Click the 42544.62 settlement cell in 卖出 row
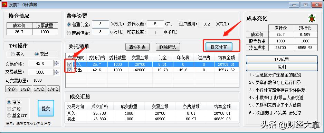The width and height of the screenshot is (324, 133). pyautogui.click(x=227, y=70)
